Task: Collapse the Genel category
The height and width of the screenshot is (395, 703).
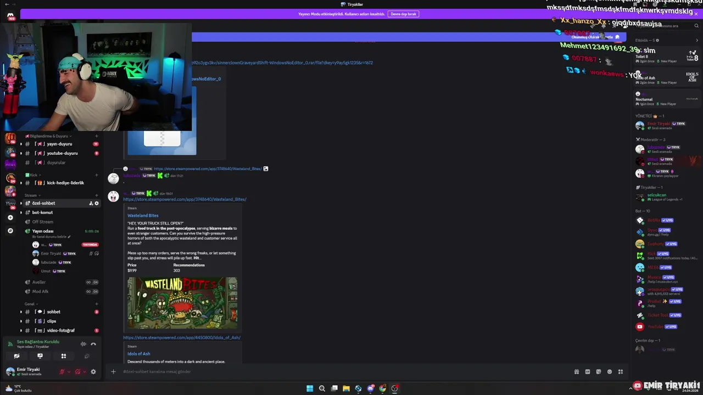Action: [31, 304]
